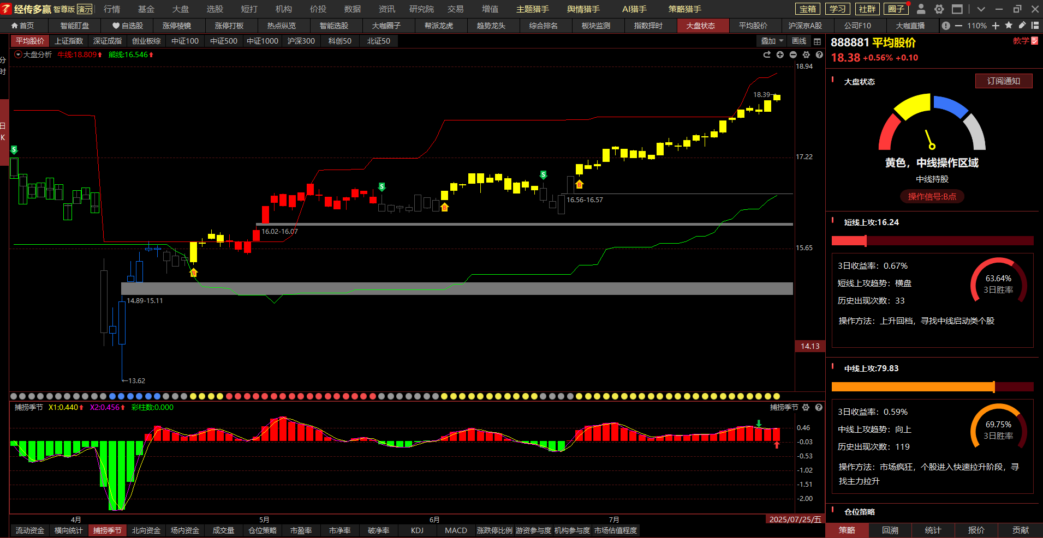The image size is (1043, 538).
Task: Click the 操作信号:B点 signal badge
Action: coord(932,197)
